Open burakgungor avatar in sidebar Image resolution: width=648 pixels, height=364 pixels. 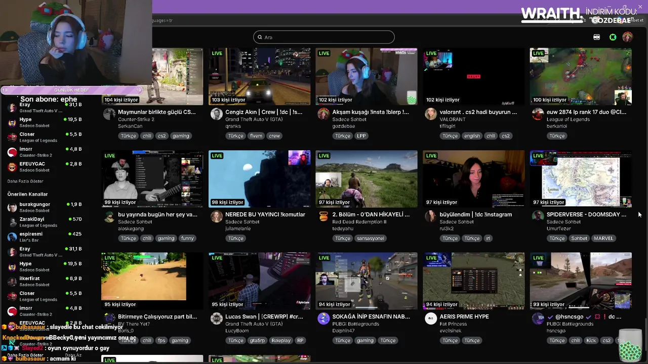coord(12,207)
